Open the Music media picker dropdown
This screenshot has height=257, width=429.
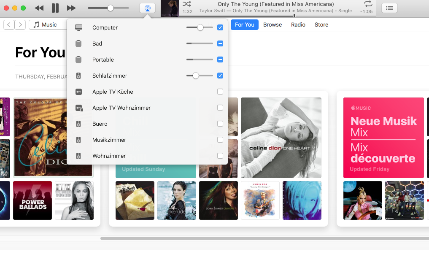pyautogui.click(x=48, y=24)
